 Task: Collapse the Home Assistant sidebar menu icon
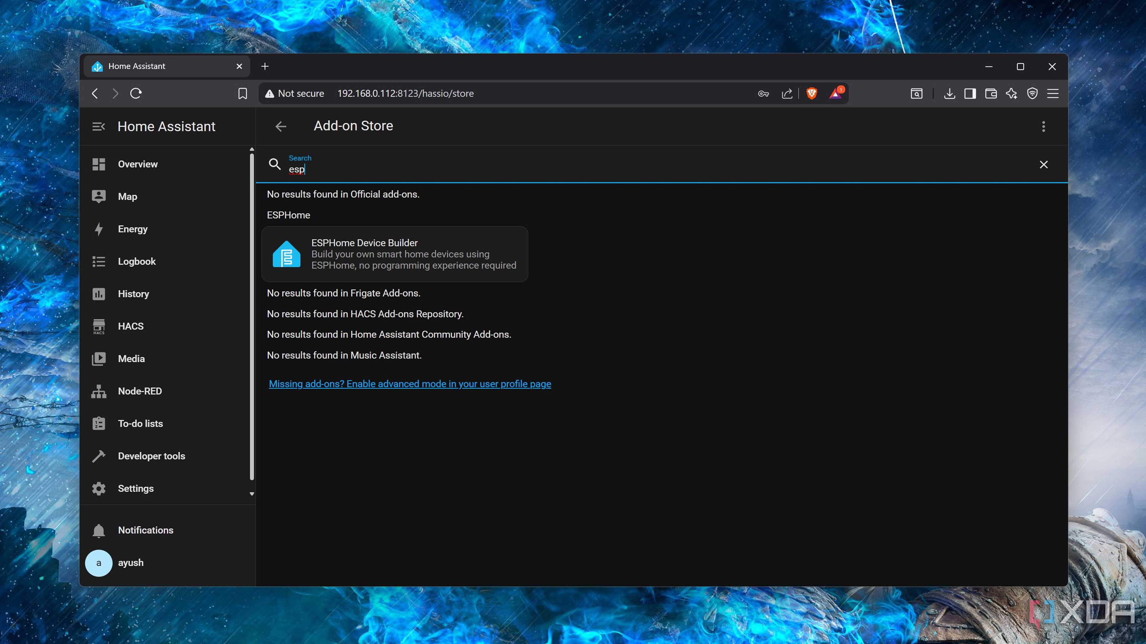click(98, 127)
